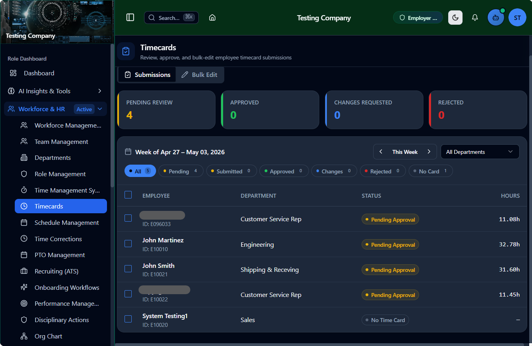Click the No Time Card status badge

[385, 320]
